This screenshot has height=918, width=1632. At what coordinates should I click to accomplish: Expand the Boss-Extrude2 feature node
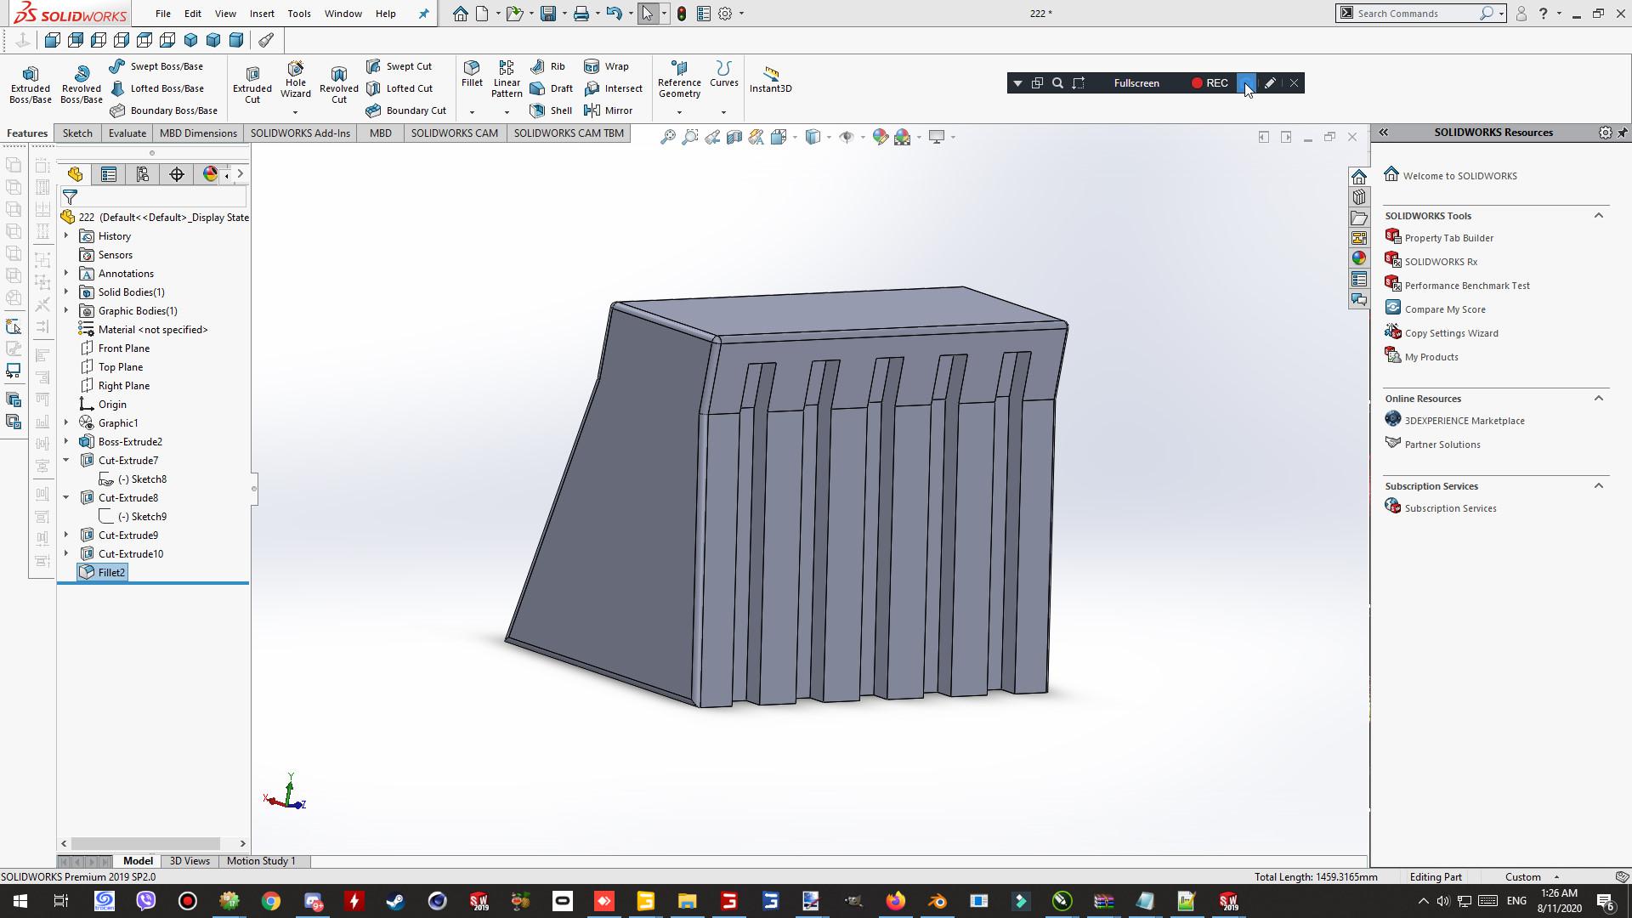click(66, 442)
